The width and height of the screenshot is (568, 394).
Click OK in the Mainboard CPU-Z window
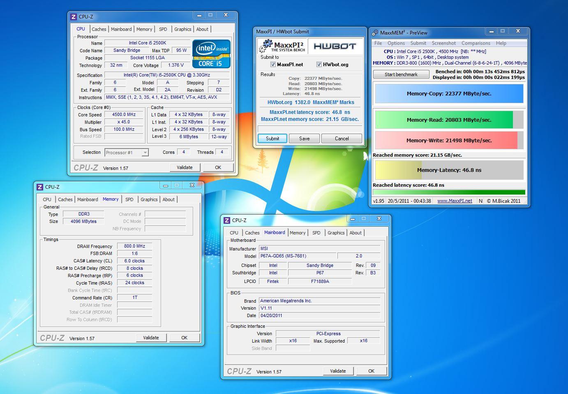coord(371,371)
